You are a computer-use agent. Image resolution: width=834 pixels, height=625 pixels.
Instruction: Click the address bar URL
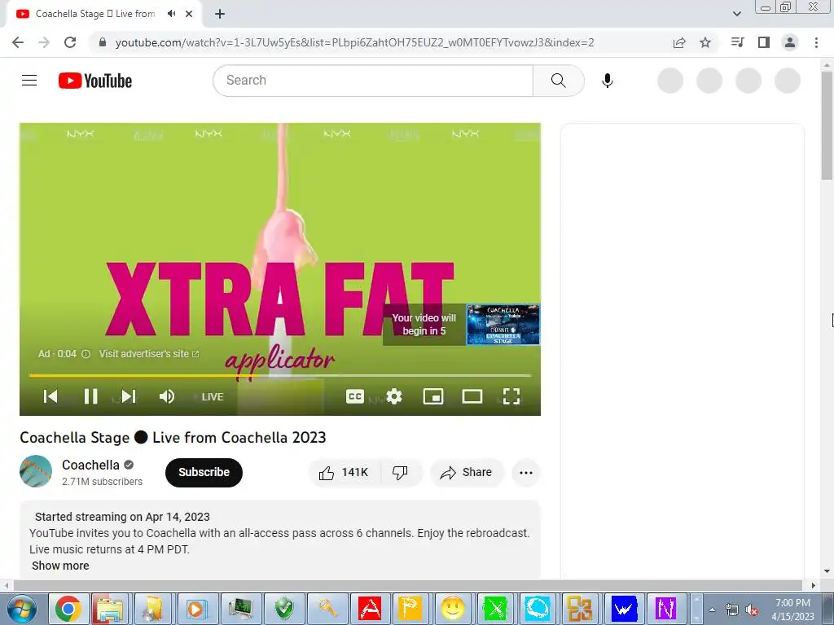coord(354,42)
